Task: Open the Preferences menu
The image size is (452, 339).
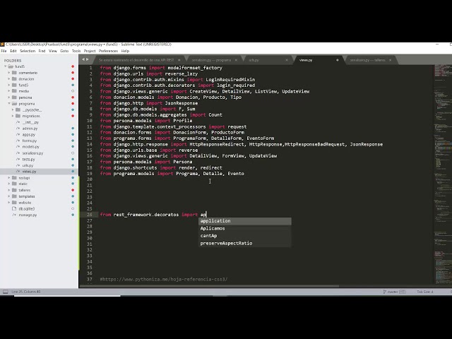Action: [108, 51]
